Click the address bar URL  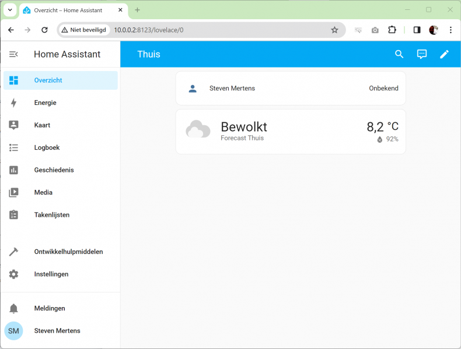(148, 30)
